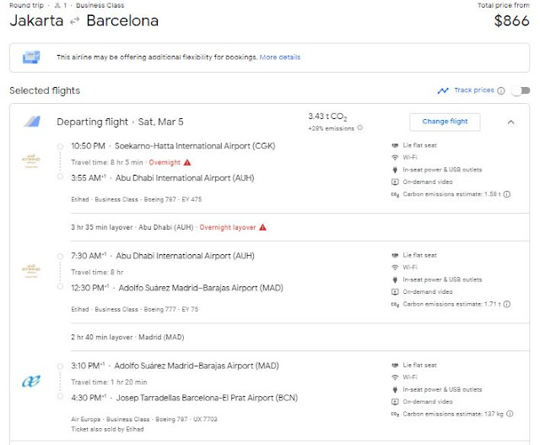Click the Overnight layover warning icon
Viewport: 540px width, 445px height.
[263, 227]
